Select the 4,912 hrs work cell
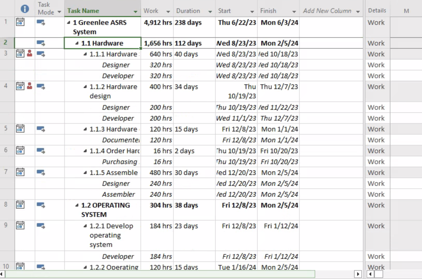This screenshot has height=279, width=422. (157, 27)
